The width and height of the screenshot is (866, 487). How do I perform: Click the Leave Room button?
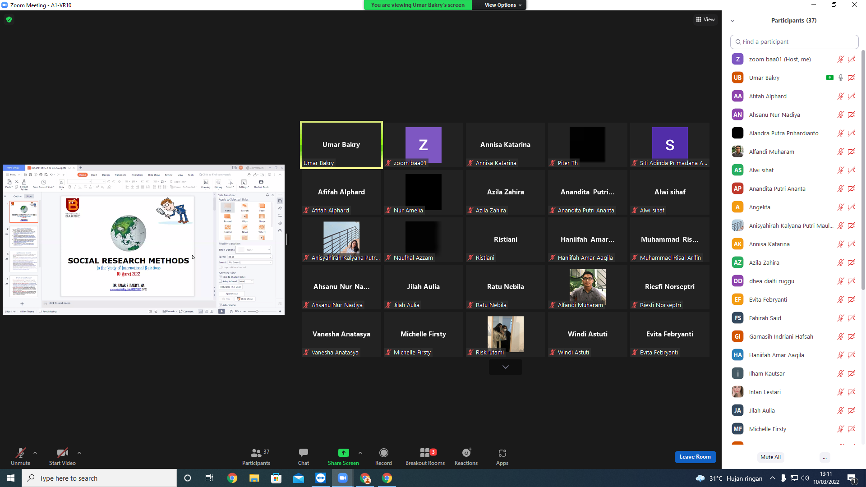pos(695,457)
